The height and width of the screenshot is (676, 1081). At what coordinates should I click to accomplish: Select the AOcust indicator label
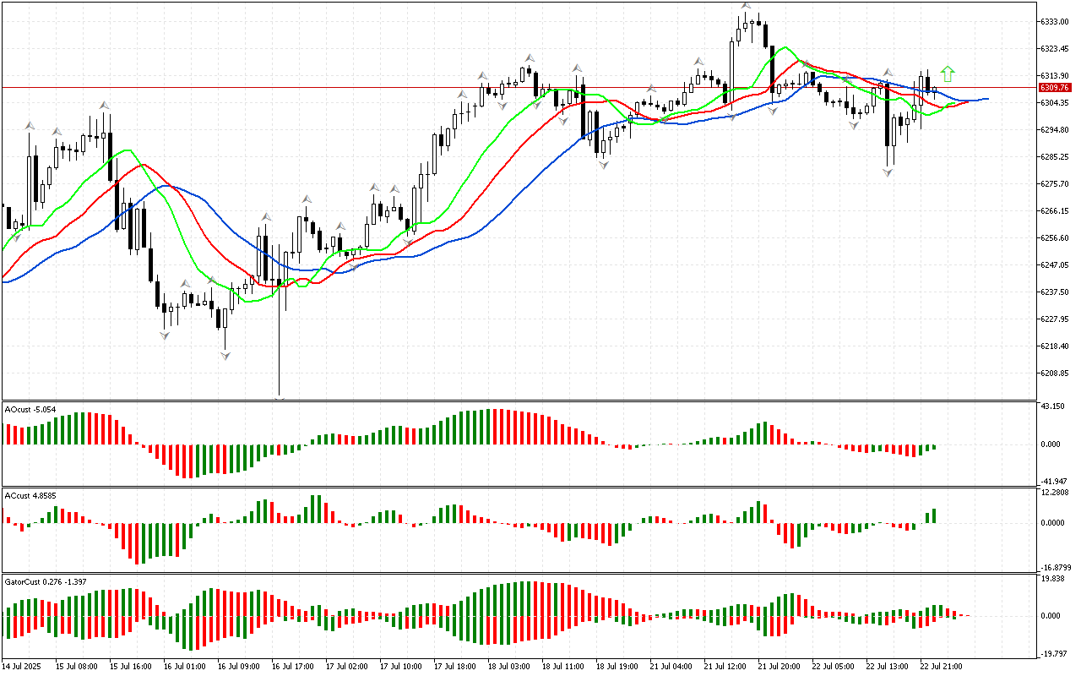30,410
